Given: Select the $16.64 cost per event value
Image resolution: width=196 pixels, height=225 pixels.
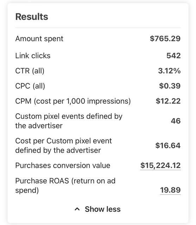Looking at the screenshot, I should click(x=168, y=146).
